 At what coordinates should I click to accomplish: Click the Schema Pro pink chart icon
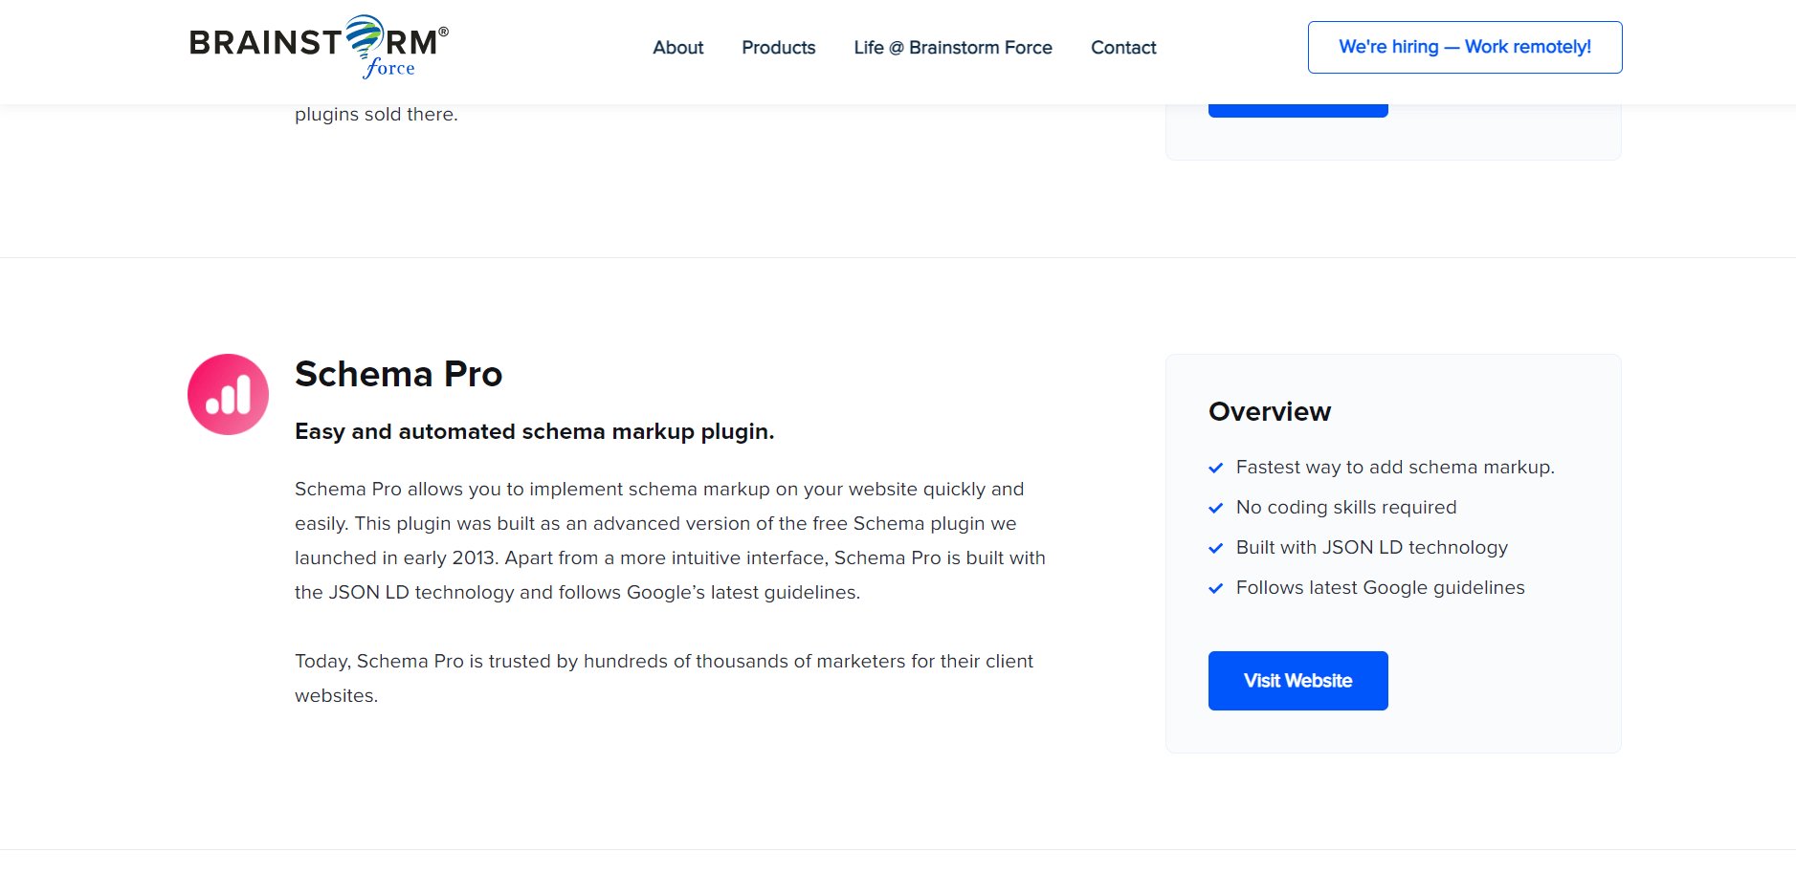[228, 394]
